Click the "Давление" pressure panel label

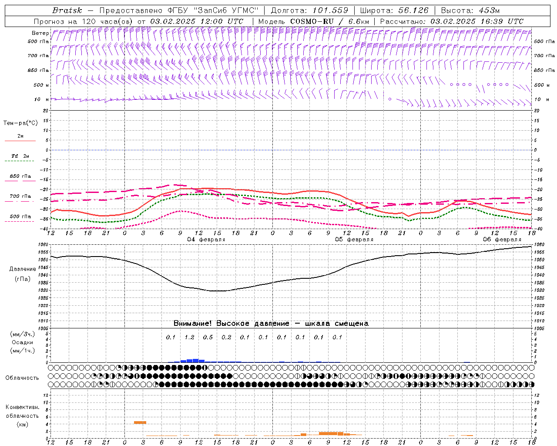pos(23,269)
